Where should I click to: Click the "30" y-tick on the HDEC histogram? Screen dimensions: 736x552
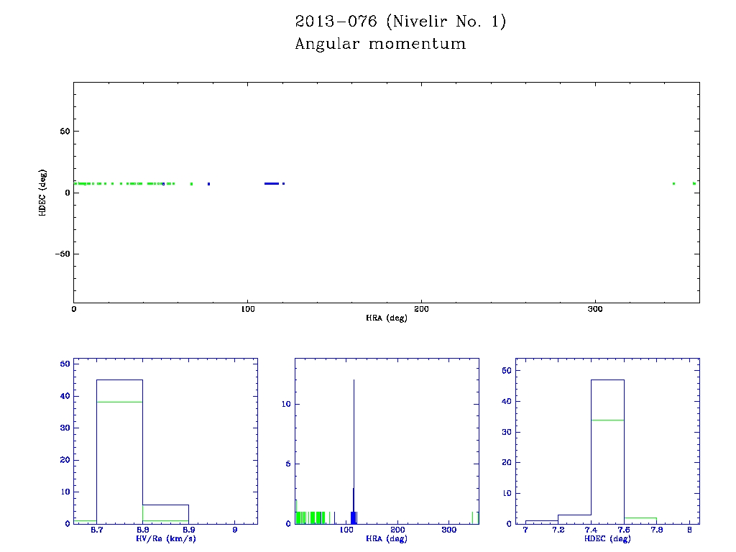coord(507,432)
